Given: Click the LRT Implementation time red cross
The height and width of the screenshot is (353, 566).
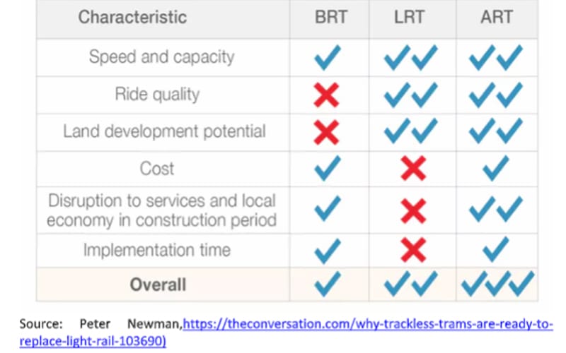Looking at the screenshot, I should click(413, 249).
